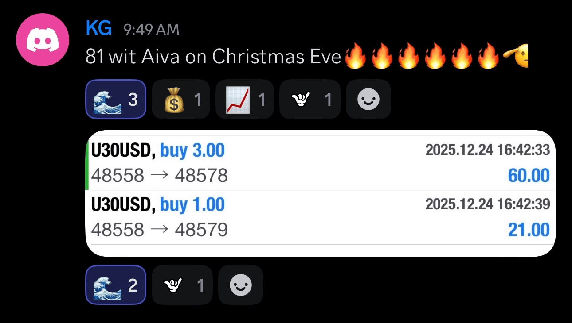Toggle the money bag reaction
This screenshot has width=572, height=323.
pyautogui.click(x=180, y=100)
